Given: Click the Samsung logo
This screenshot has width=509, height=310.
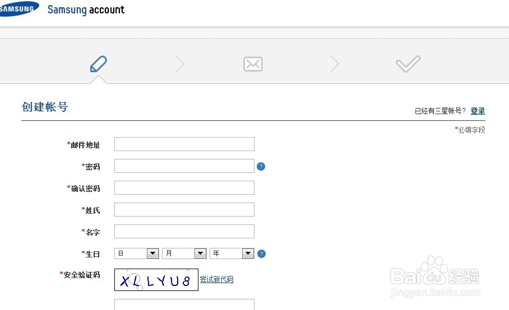Looking at the screenshot, I should tap(19, 9).
